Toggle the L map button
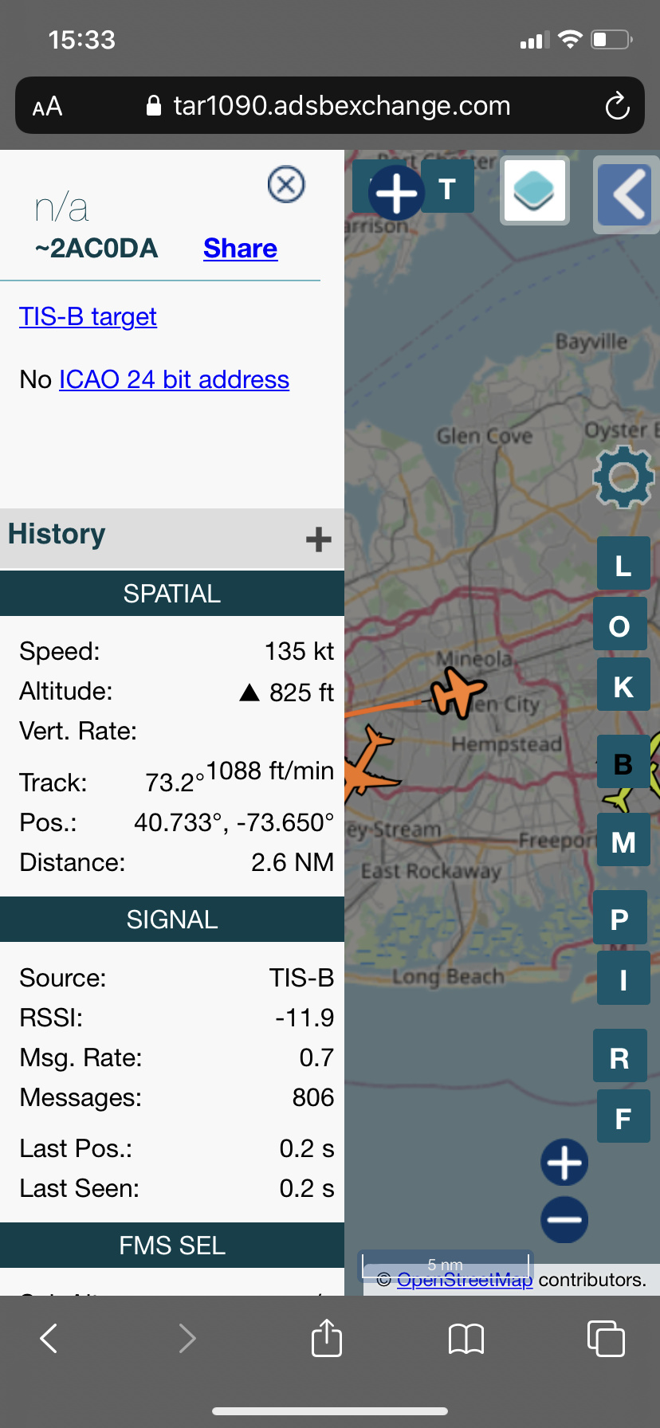660x1428 pixels. click(623, 564)
